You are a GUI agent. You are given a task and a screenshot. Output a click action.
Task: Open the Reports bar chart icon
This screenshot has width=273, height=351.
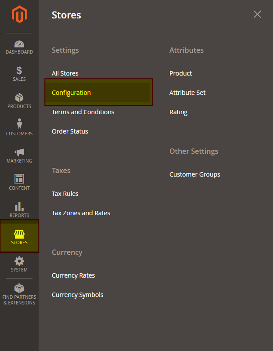pos(19,207)
